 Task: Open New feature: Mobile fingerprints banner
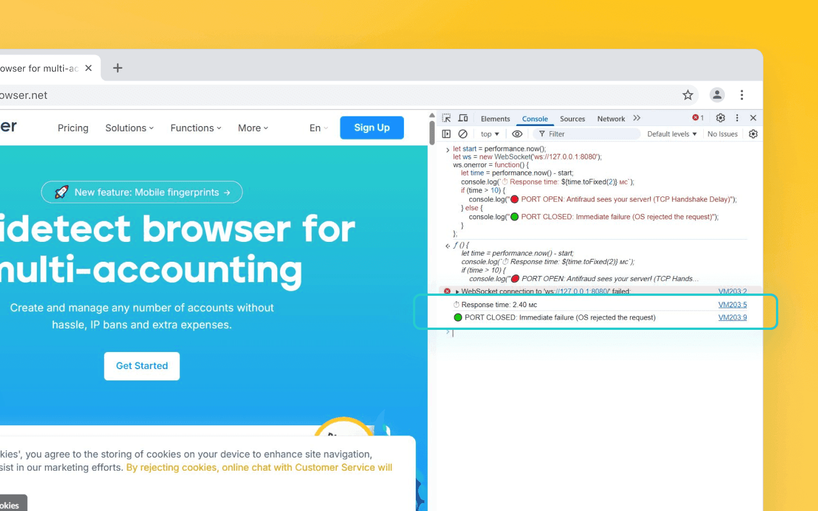[x=142, y=192]
